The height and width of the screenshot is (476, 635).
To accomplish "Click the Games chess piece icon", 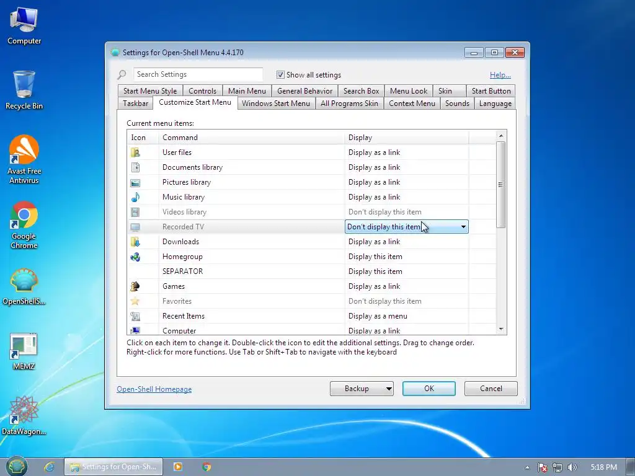I will coord(135,286).
